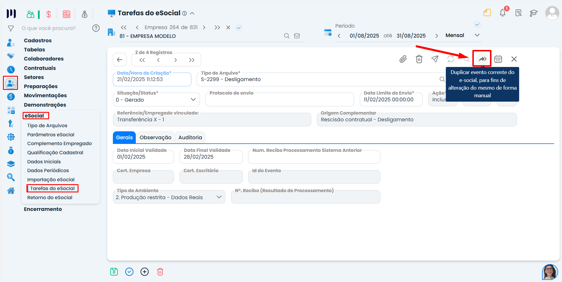The image size is (562, 282).
Task: Switch to the Observação tab
Action: pyautogui.click(x=155, y=137)
